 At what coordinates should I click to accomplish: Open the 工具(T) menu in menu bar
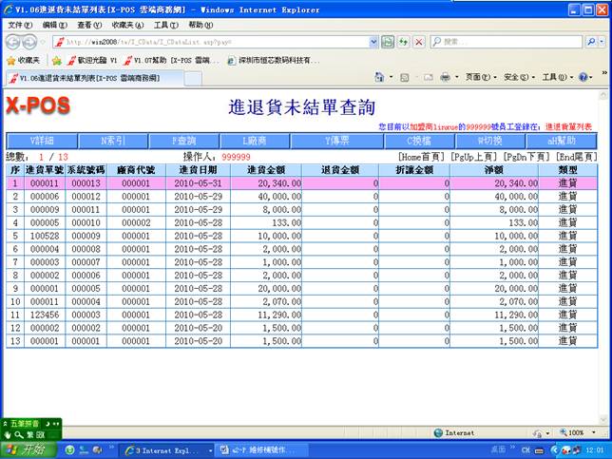pos(165,25)
